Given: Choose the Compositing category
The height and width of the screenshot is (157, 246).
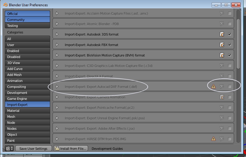Looking at the screenshot, I should pos(27,87).
